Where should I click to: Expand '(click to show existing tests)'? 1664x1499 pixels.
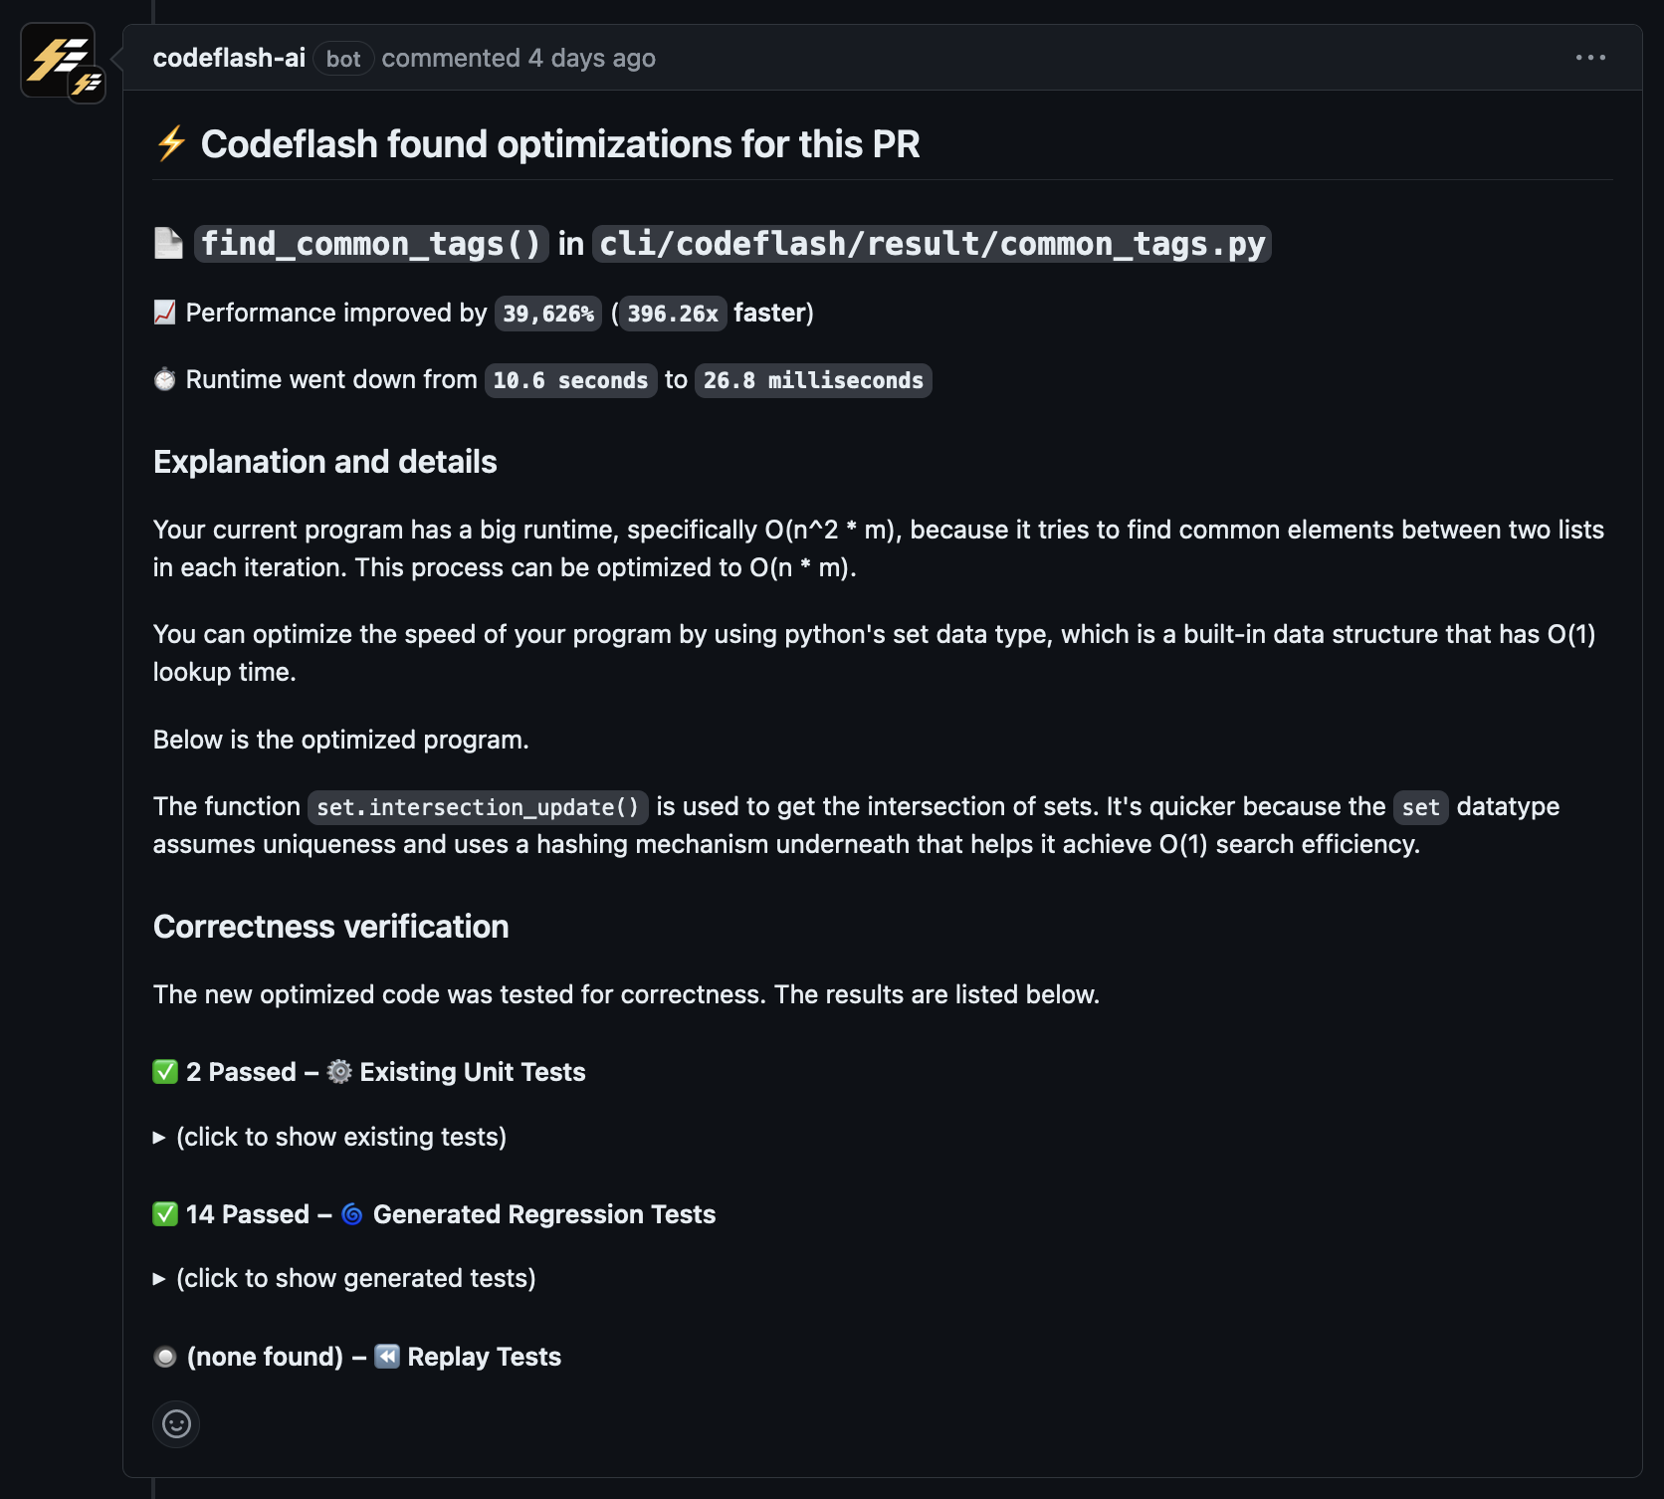pyautogui.click(x=329, y=1137)
